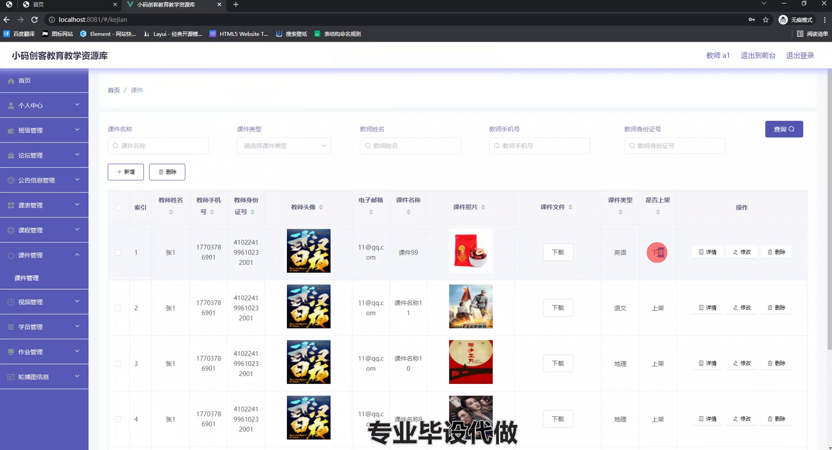Image resolution: width=832 pixels, height=450 pixels.
Task: Click the 课件99 product photo thumbnail
Action: (x=471, y=251)
